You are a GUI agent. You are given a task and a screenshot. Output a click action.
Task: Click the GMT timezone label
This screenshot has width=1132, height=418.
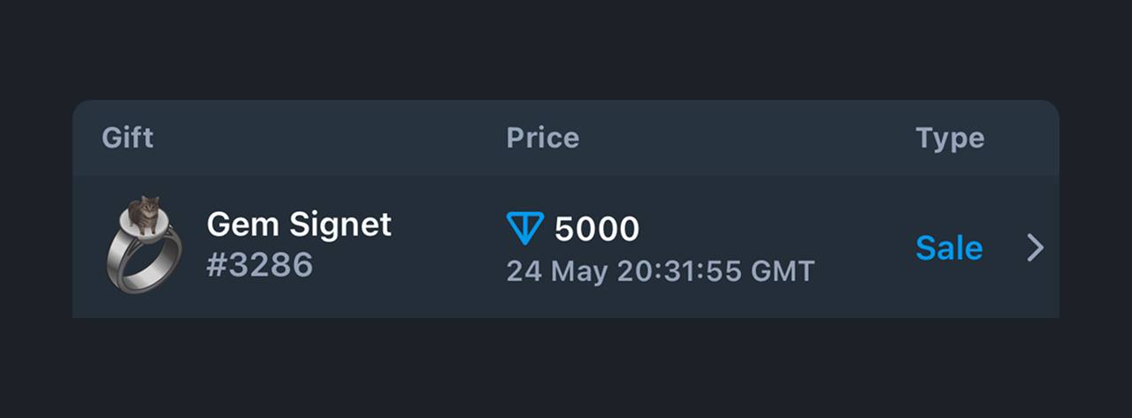pyautogui.click(x=783, y=270)
